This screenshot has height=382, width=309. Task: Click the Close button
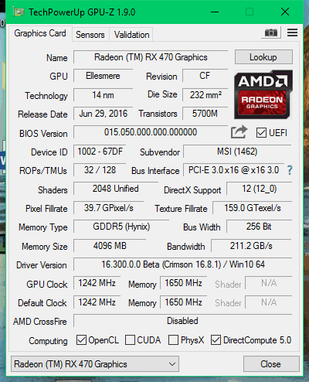pos(271,364)
